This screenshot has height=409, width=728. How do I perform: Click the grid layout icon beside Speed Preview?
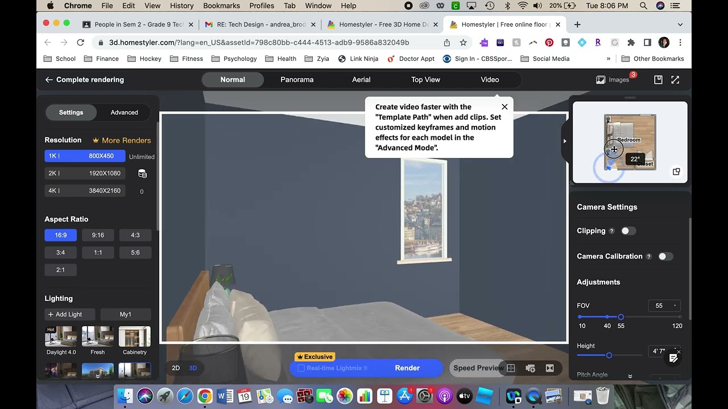coord(511,368)
